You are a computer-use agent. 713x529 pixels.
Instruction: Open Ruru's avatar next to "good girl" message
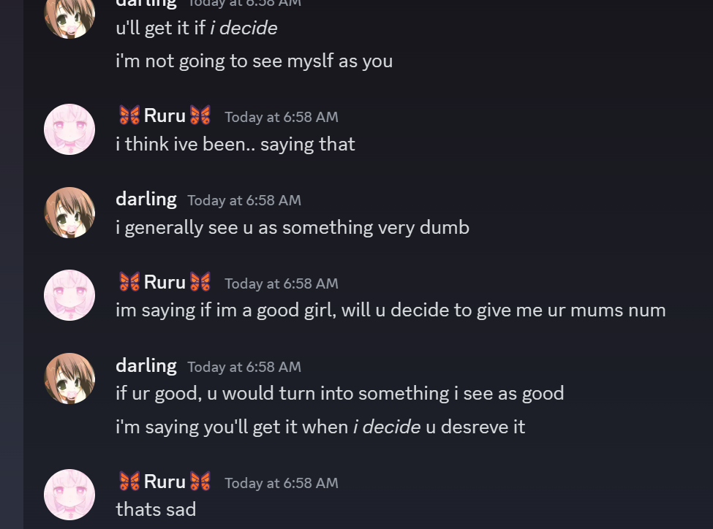(69, 295)
